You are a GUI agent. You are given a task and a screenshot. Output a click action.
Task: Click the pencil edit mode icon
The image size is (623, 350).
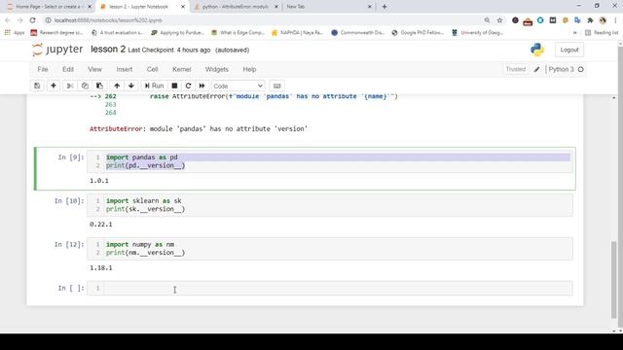(536, 69)
